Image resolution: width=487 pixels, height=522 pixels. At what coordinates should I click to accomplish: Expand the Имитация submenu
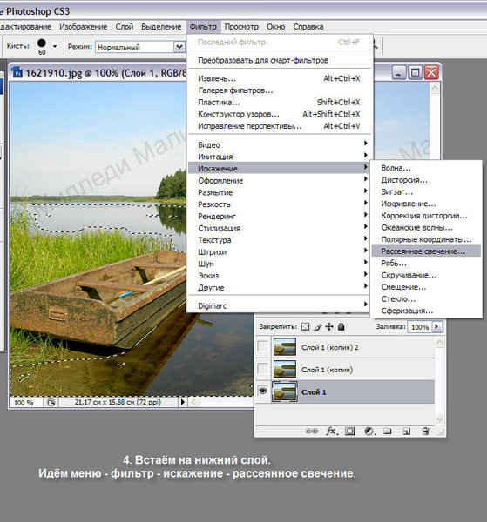click(280, 156)
